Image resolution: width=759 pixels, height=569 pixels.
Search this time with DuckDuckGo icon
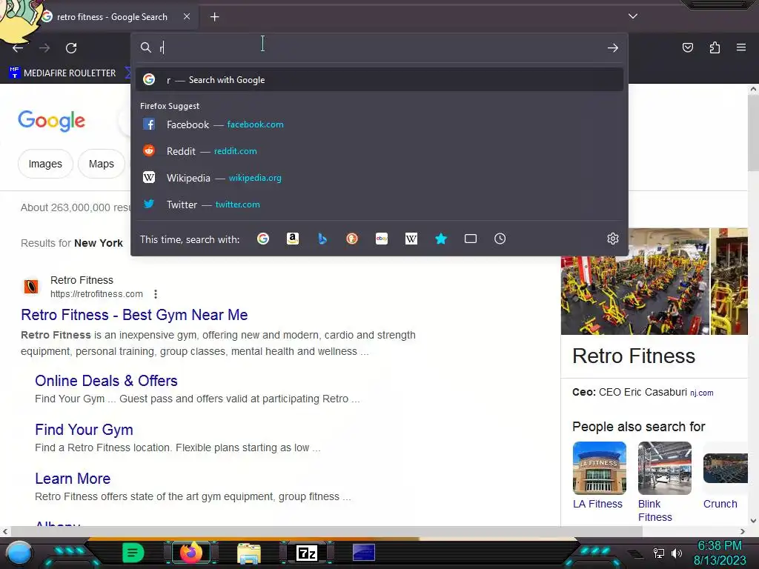352,239
